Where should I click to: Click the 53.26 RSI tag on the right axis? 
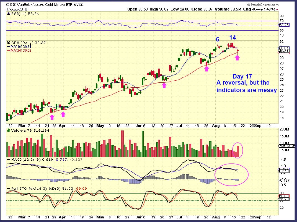(x=284, y=25)
